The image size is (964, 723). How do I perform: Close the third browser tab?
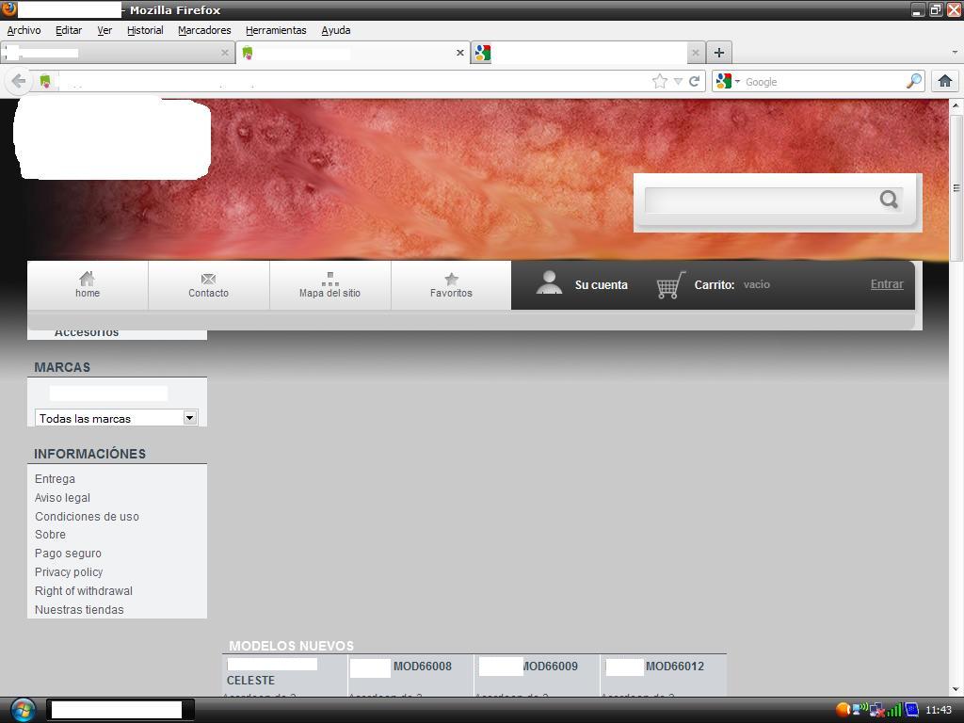coord(696,53)
